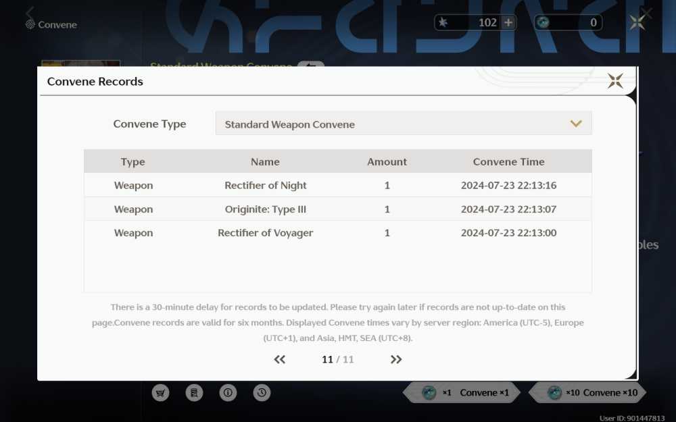This screenshot has width=676, height=422.
Task: Select the Rectifier of Night record row
Action: (x=337, y=185)
